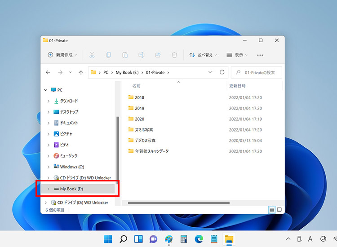Image resolution: width=337 pixels, height=247 pixels.
Task: Switch to large thumbnails view layout
Action: click(279, 210)
